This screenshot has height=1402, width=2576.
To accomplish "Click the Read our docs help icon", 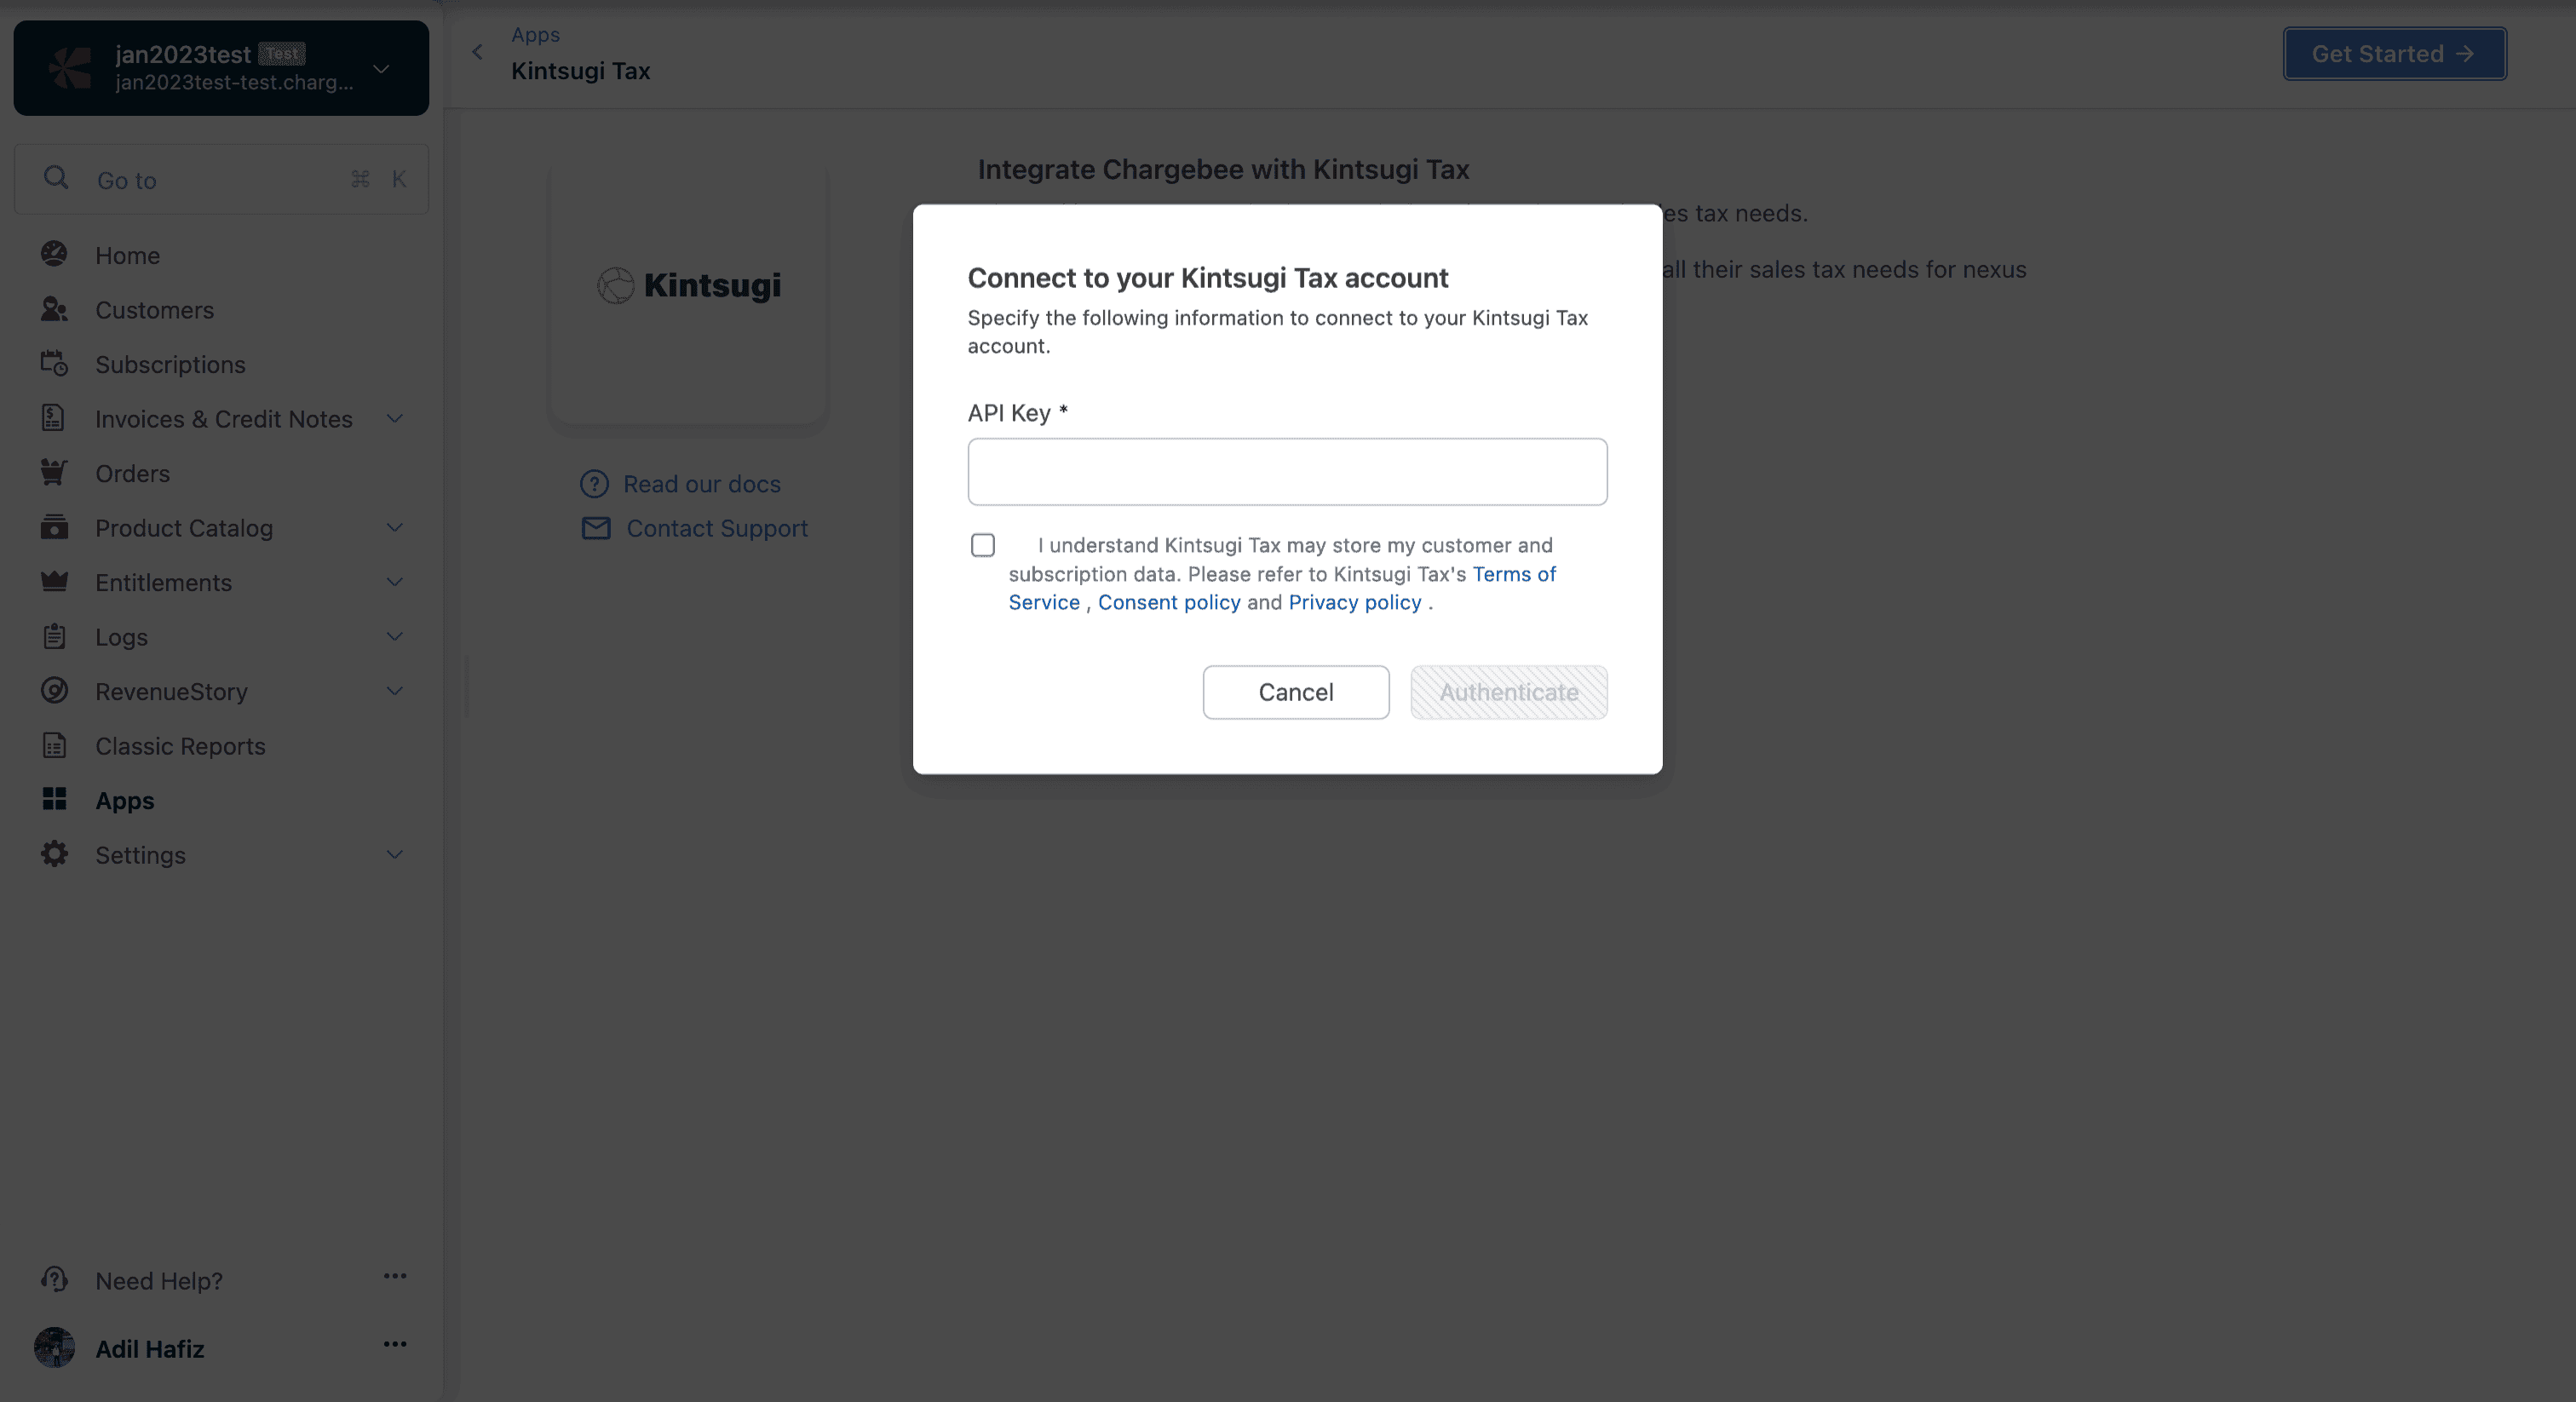I will click(595, 483).
